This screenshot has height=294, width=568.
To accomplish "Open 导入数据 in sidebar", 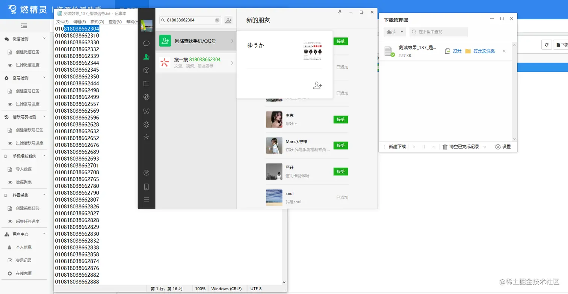I will 24,169.
